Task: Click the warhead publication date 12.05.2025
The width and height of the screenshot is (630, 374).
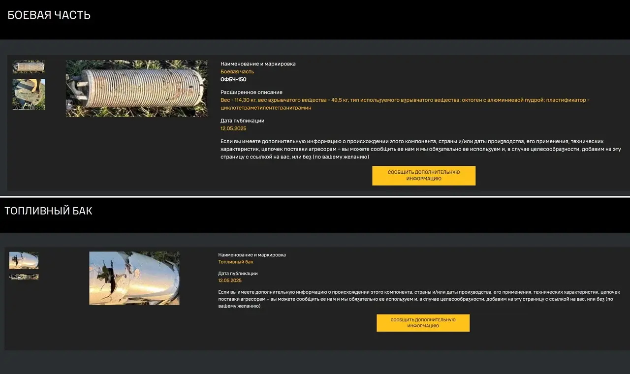Action: point(233,128)
